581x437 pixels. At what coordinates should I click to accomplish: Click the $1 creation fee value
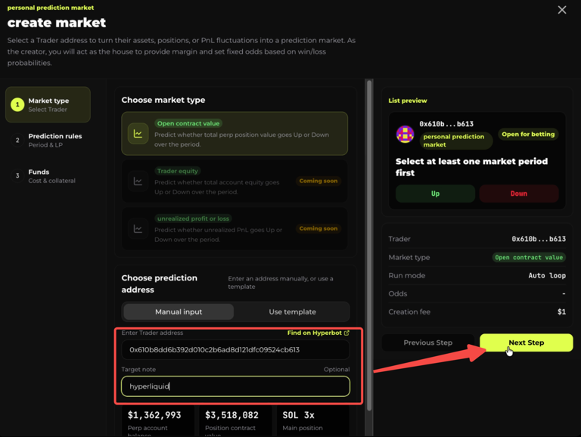coord(562,311)
